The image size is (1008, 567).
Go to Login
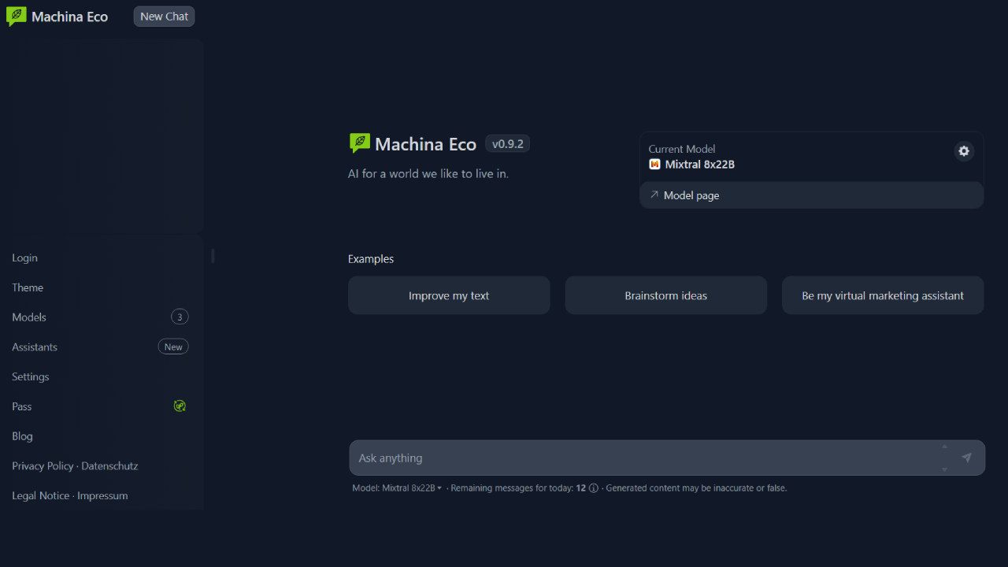click(24, 258)
